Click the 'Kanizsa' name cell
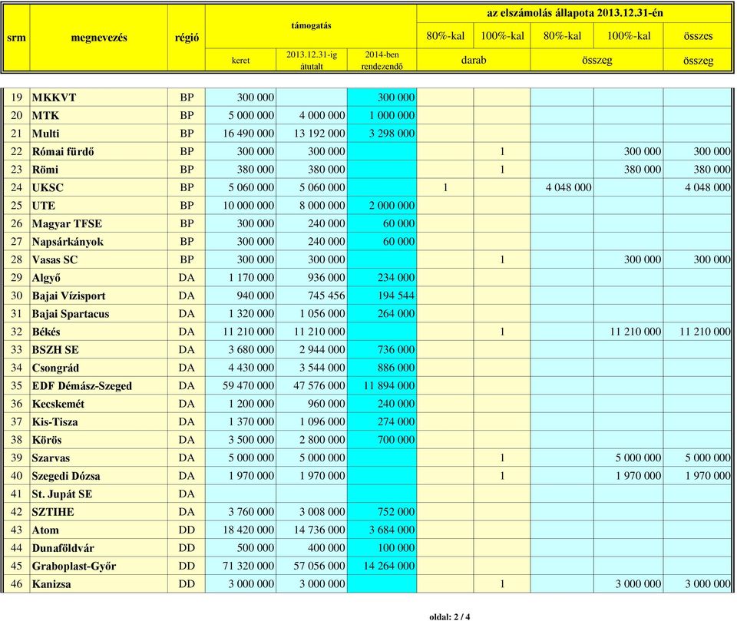Screen dimensions: 737x621 pyautogui.click(x=99, y=584)
